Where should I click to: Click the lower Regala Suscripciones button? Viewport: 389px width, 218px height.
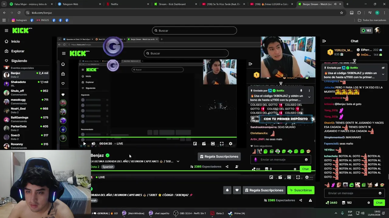(x=264, y=190)
